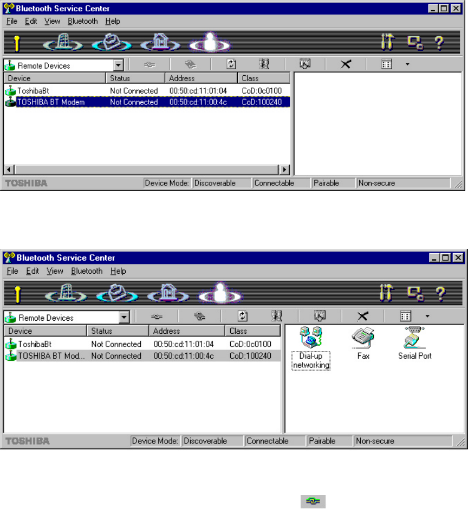Screen dimensions: 468x509
Task: Select the office building profile in upper window
Action: (x=63, y=43)
